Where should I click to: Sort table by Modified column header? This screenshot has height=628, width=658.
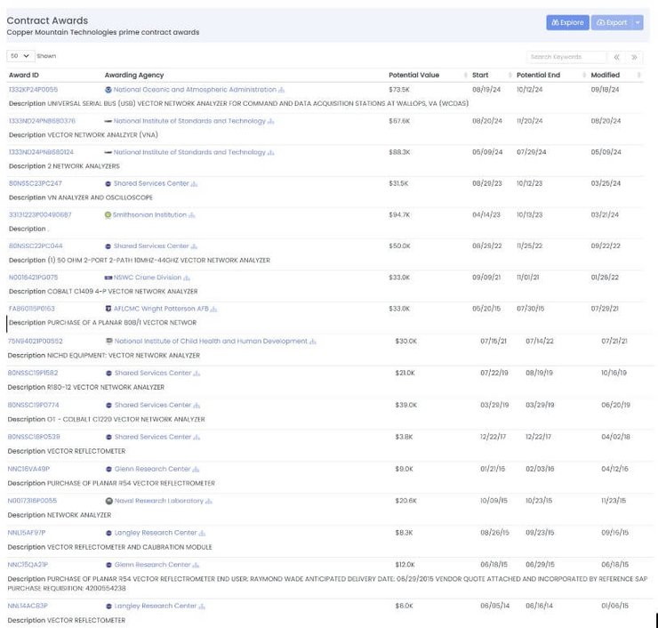pos(605,75)
